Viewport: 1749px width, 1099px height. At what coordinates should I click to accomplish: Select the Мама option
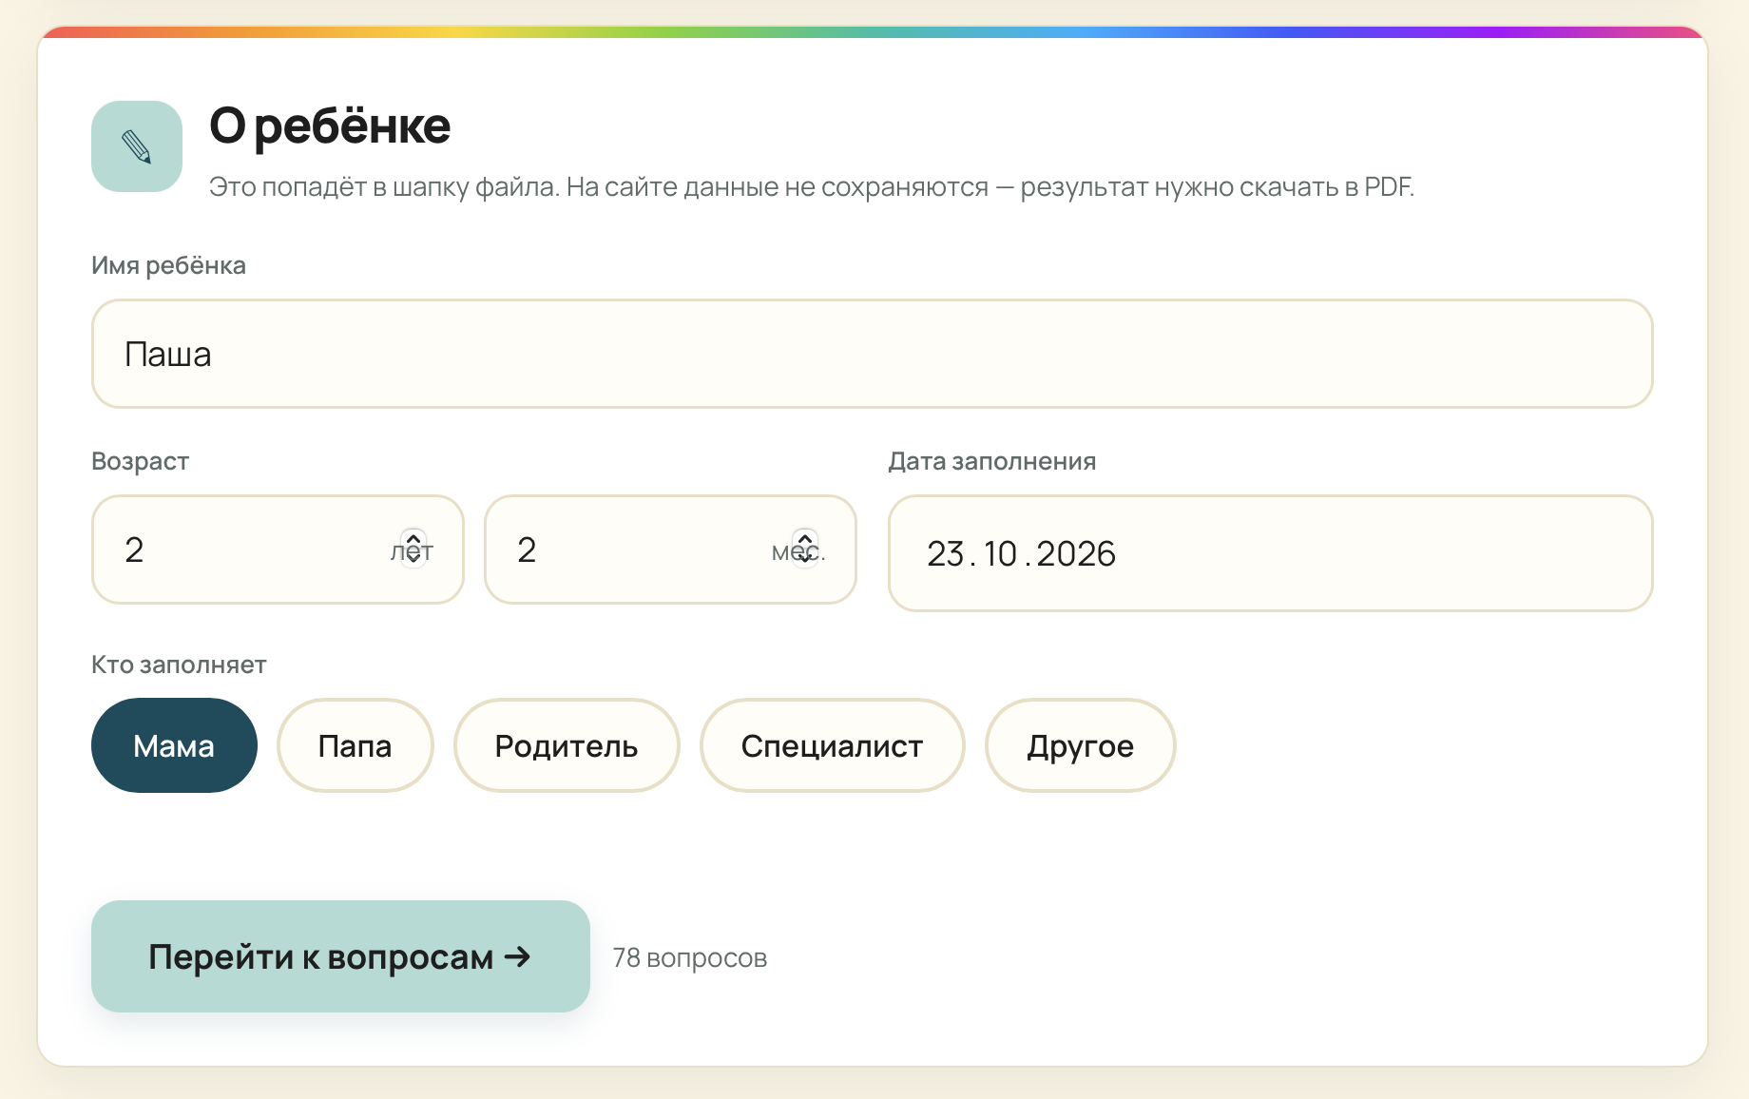(174, 745)
